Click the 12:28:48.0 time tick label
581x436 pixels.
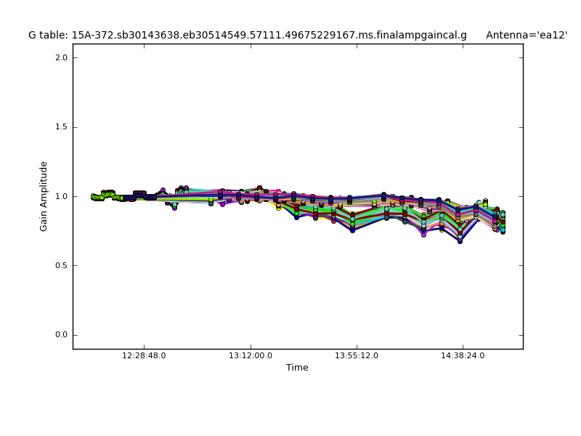pos(144,355)
